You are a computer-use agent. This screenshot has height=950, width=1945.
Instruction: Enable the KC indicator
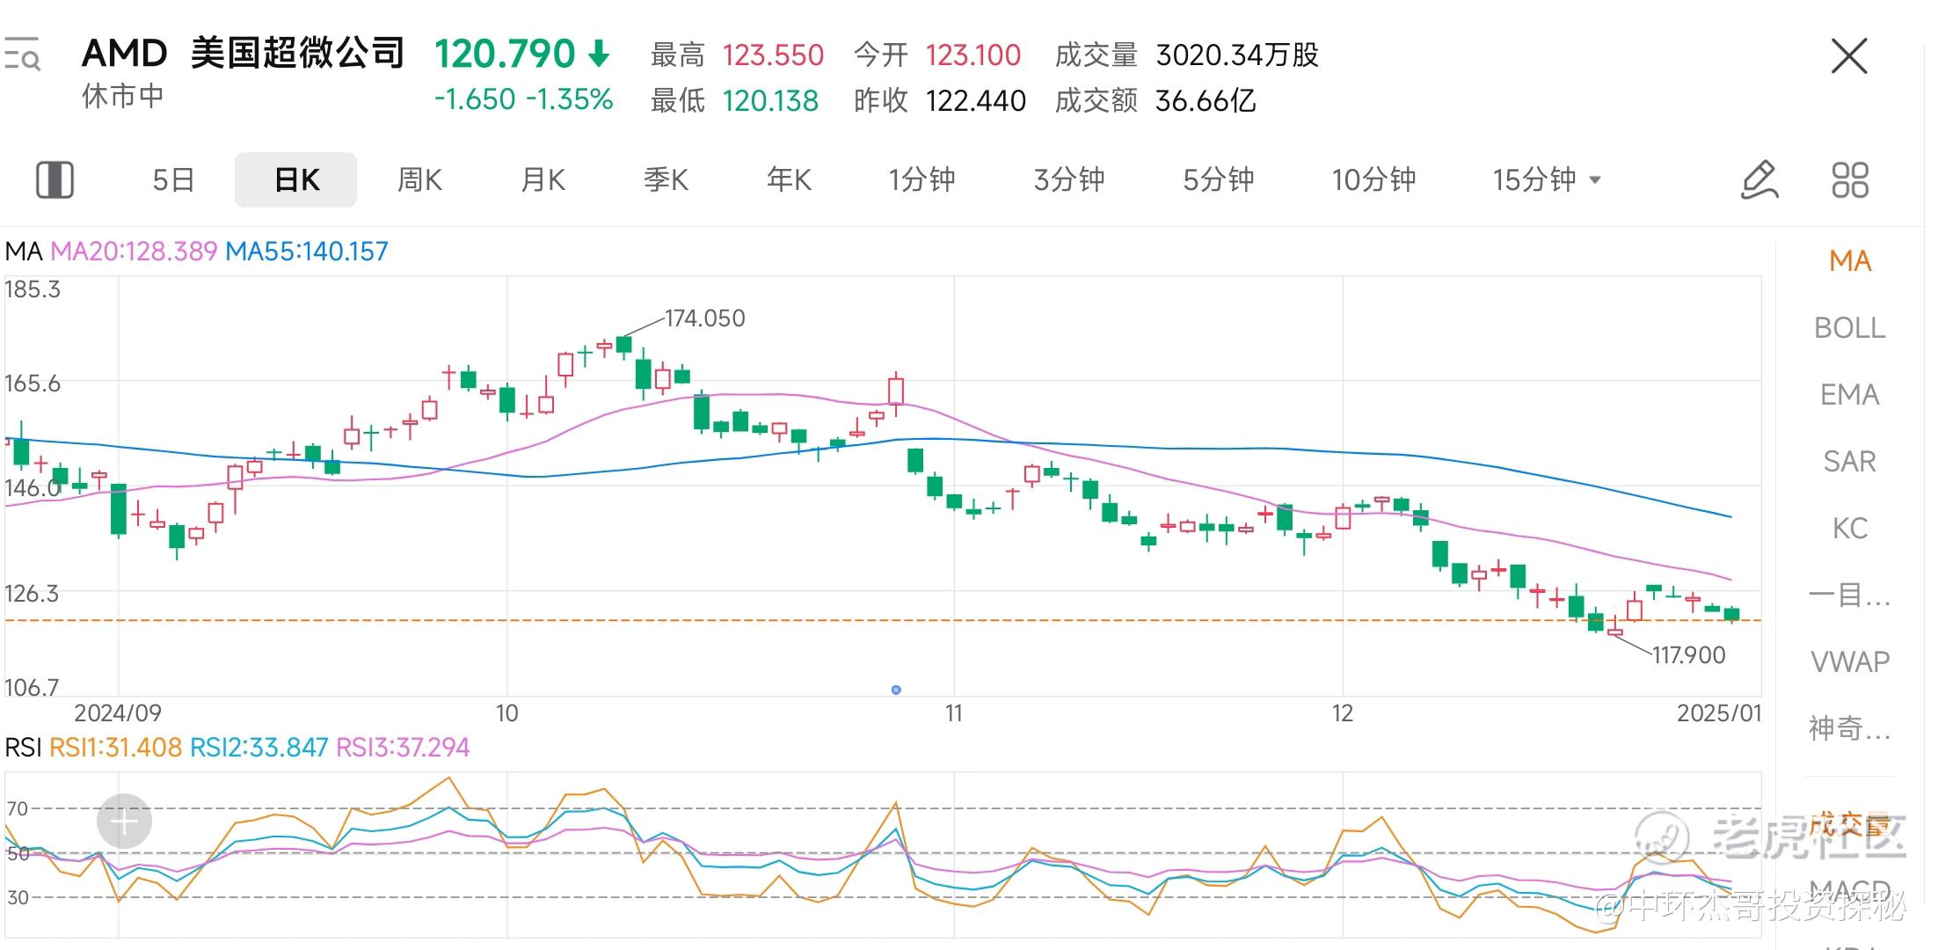(1850, 529)
